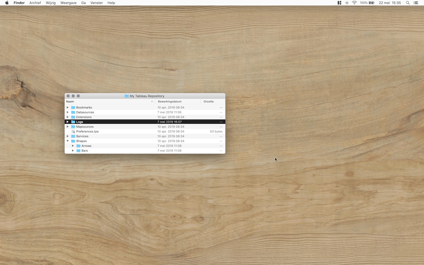This screenshot has width=424, height=265.
Task: Click the folder proxy icon in window title
Action: coord(127,96)
